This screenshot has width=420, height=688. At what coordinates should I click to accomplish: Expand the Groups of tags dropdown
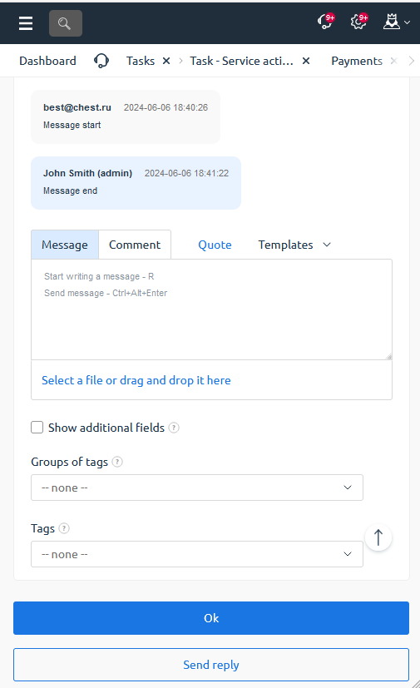197,488
